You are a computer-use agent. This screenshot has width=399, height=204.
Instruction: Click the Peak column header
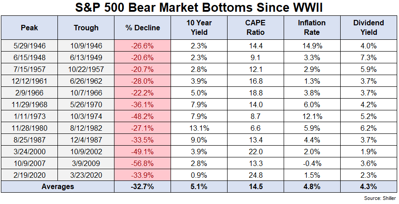tap(29, 28)
